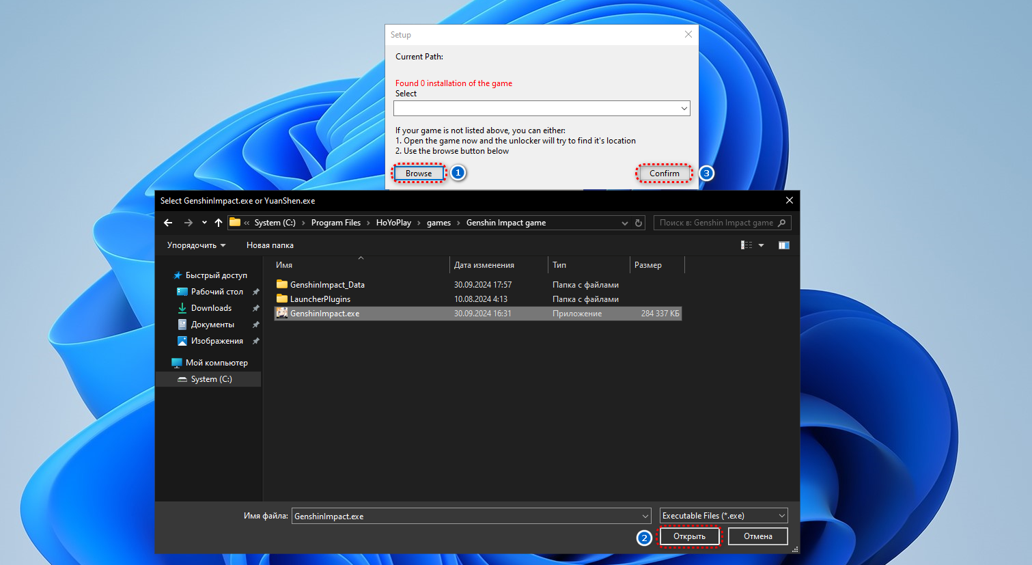Go back using the left arrow in file dialog

168,223
